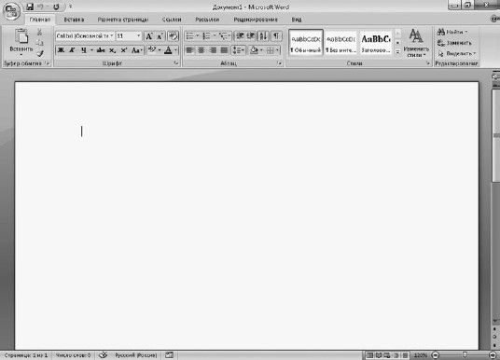Switch to Full Screen Reading view
This screenshot has height=360, width=500.
(x=378, y=355)
